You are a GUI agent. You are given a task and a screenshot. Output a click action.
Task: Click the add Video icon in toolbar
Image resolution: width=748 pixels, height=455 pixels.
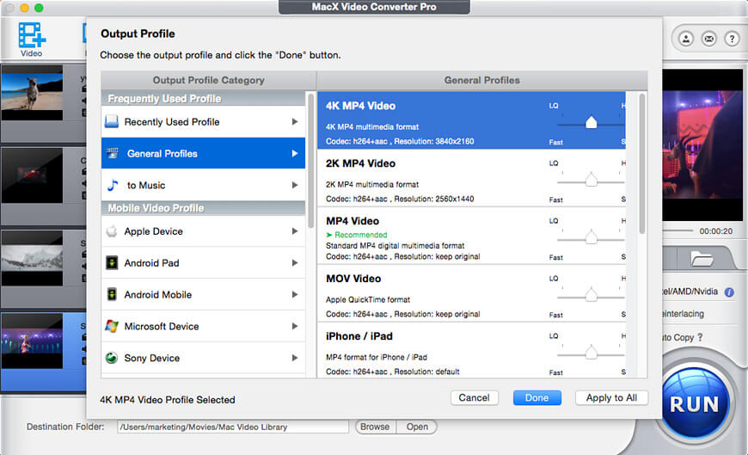32,35
